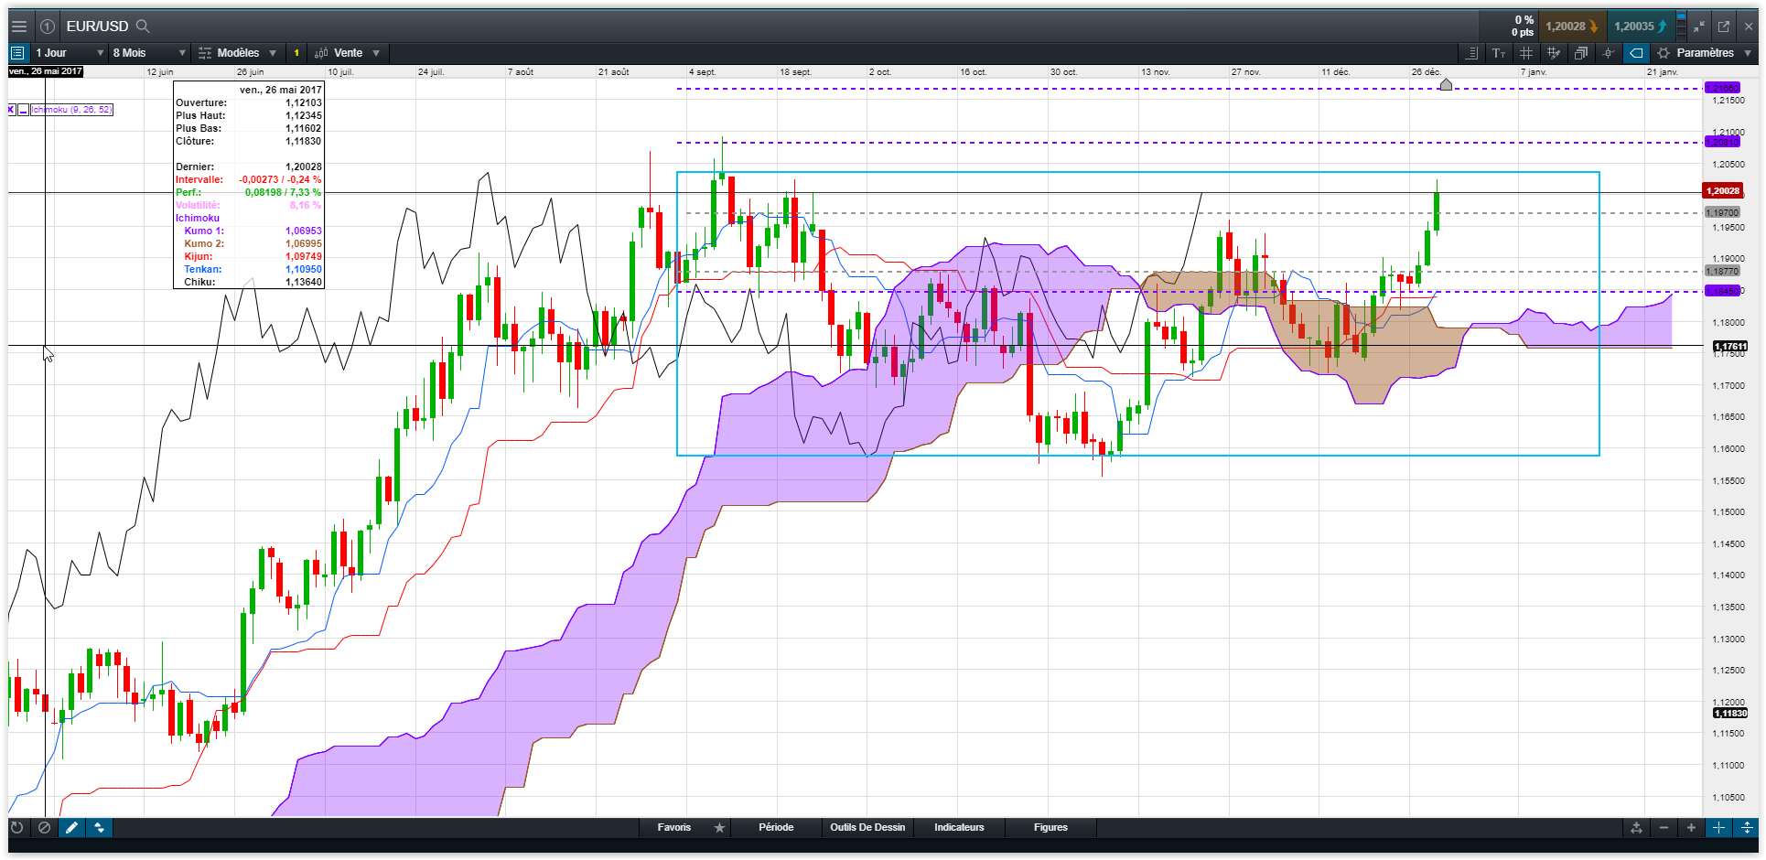Click the alert marker on the time axis
Screen dimensions: 1766x860
coord(1446,84)
